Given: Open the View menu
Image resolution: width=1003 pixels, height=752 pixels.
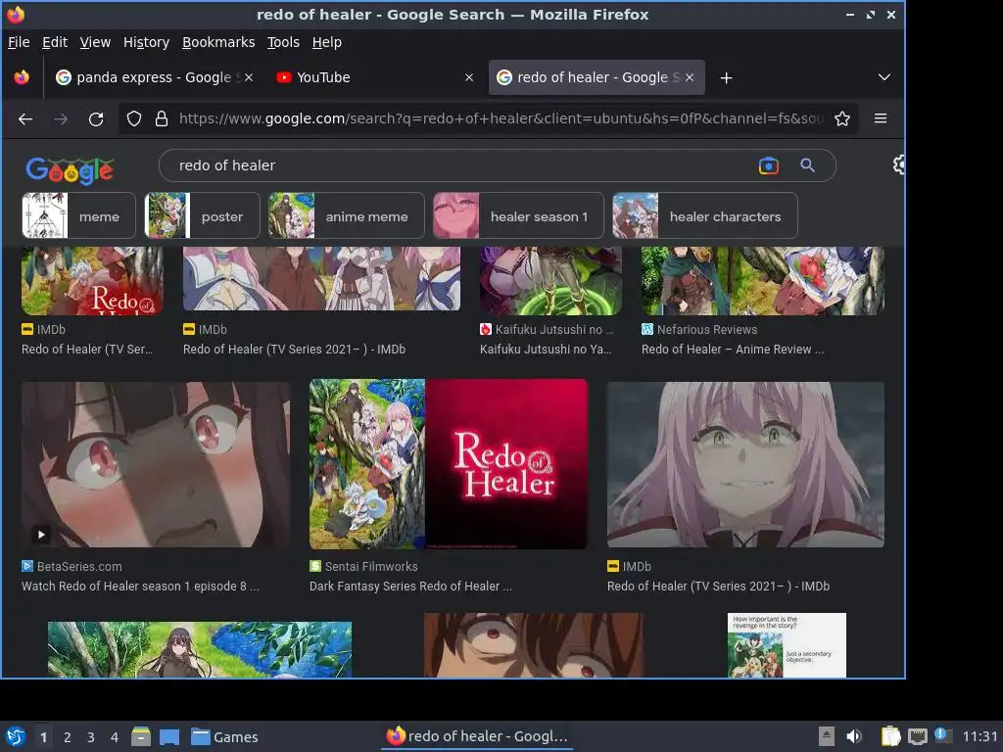Looking at the screenshot, I should [x=95, y=42].
